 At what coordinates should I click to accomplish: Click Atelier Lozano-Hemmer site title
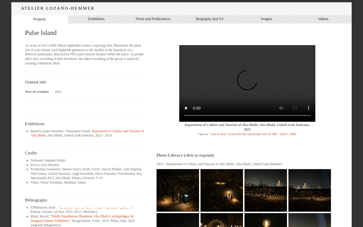tap(58, 8)
